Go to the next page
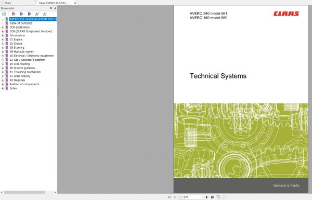 coord(207,197)
